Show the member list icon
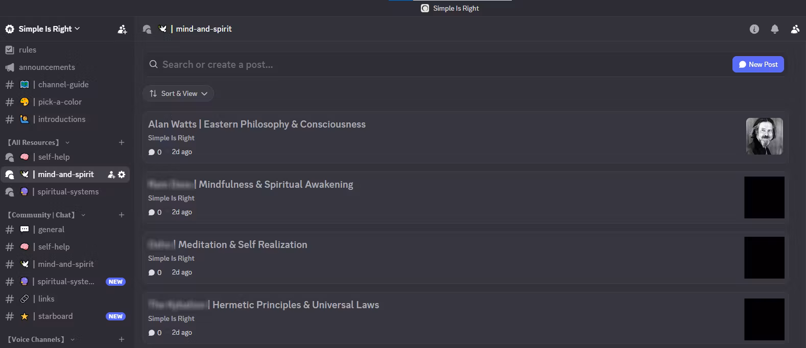 tap(795, 29)
